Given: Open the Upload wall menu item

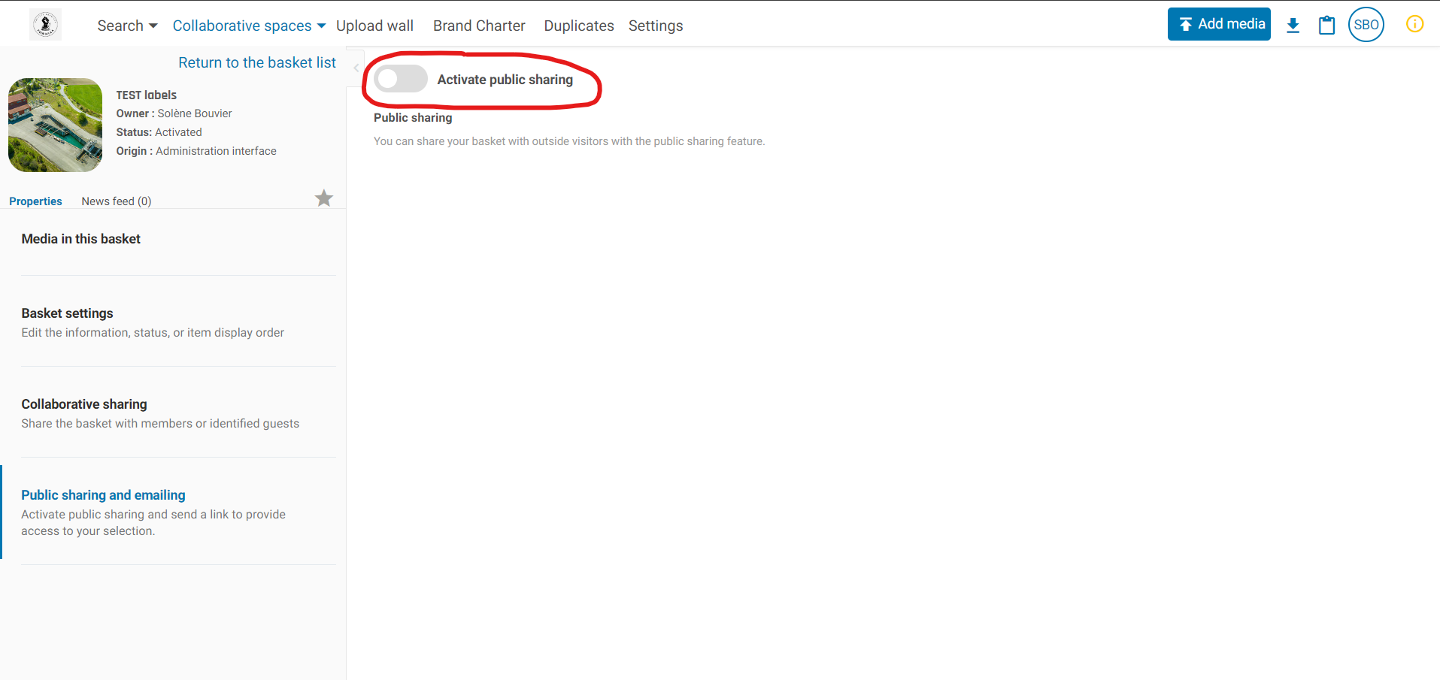Looking at the screenshot, I should click(374, 26).
